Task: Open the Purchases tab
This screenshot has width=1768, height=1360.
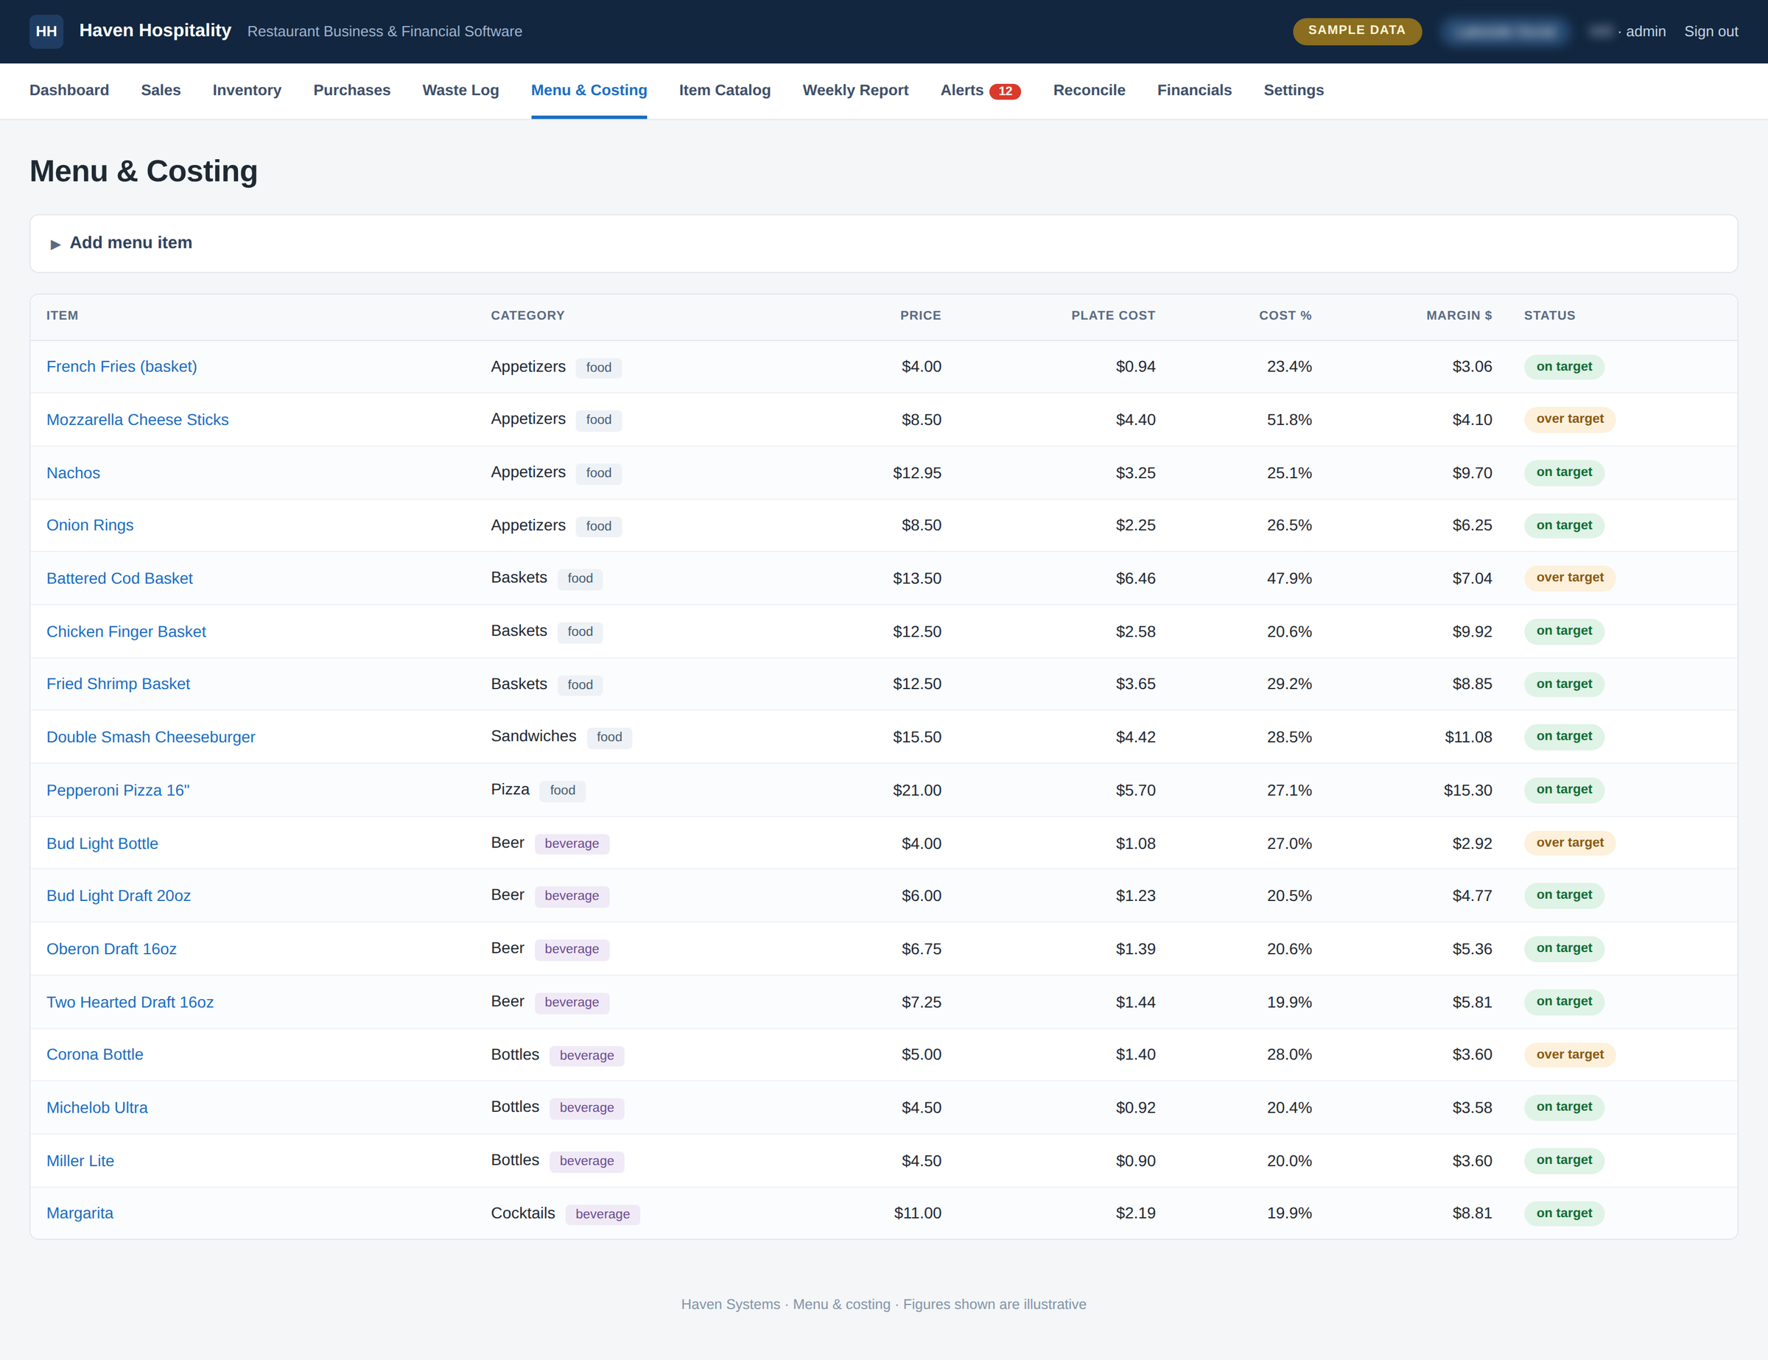Action: coord(351,91)
